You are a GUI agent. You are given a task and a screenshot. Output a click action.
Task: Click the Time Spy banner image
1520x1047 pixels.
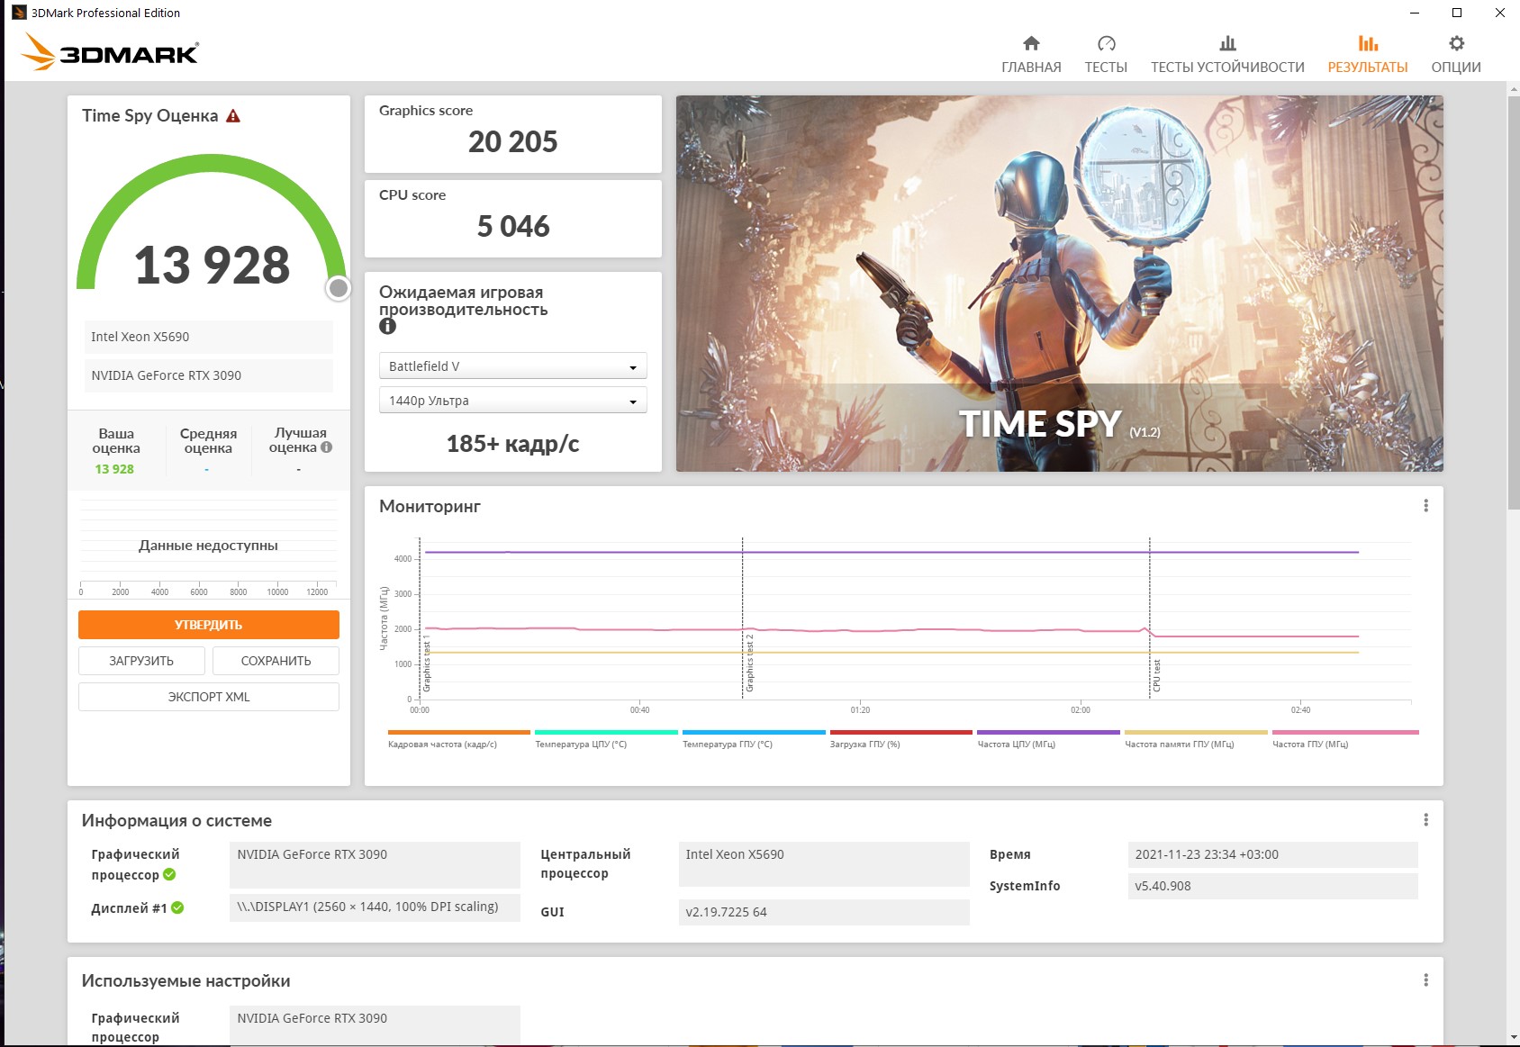(1060, 284)
